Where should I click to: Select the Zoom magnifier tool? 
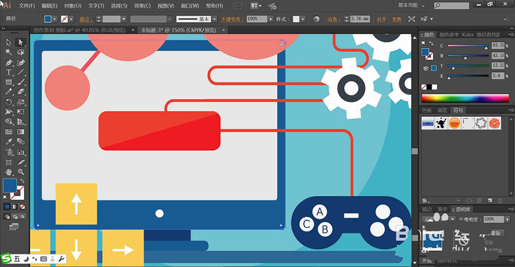21,172
